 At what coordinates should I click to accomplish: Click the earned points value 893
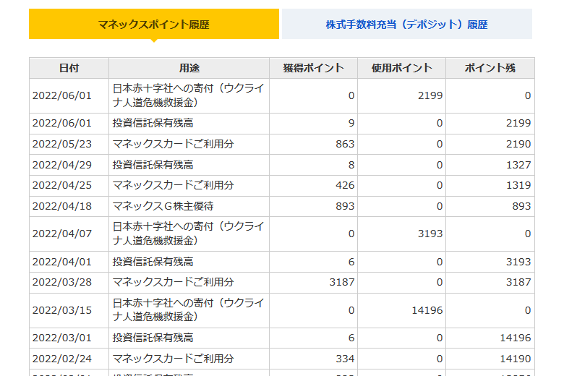345,206
